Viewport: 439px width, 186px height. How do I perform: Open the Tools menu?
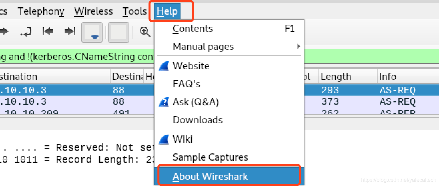tap(135, 11)
